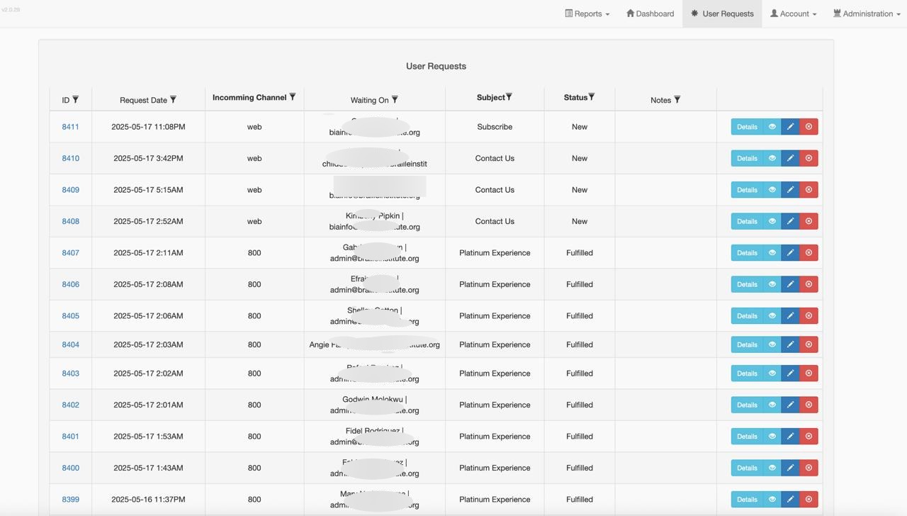Show Details for request 8402
This screenshot has height=516, width=907.
click(747, 405)
